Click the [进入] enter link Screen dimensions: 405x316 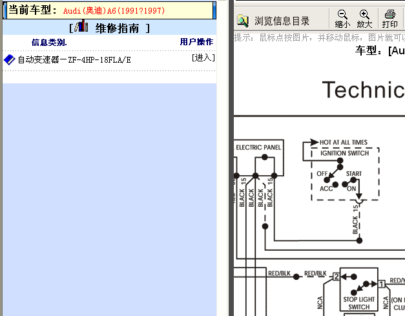point(203,58)
